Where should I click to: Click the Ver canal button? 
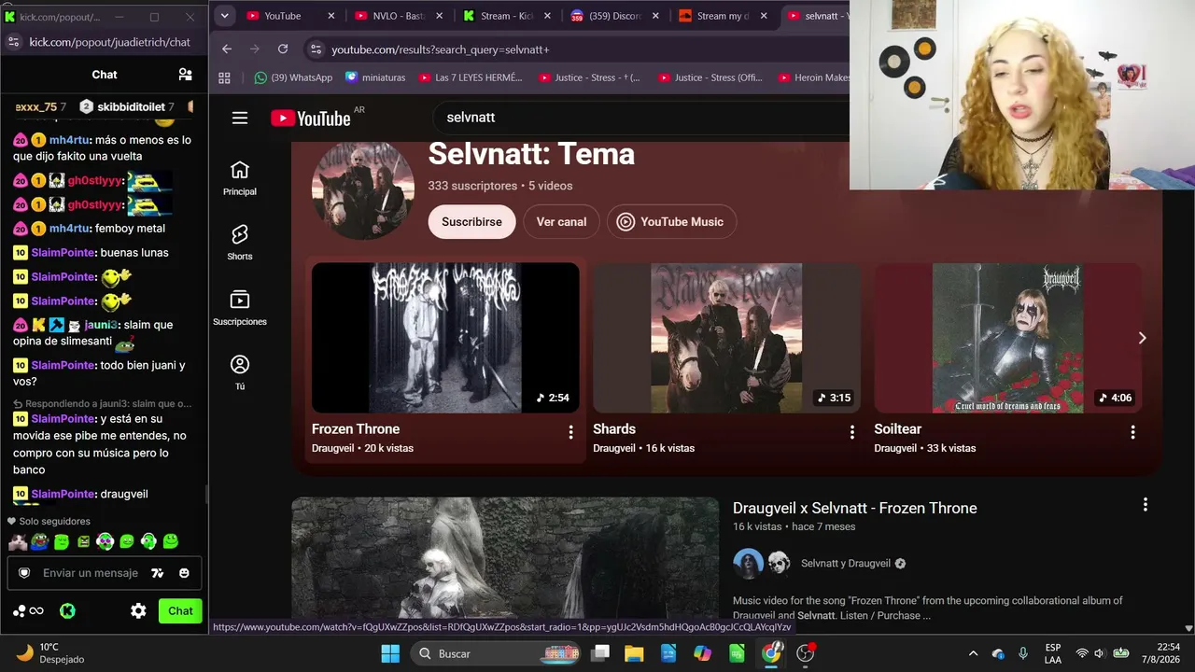coord(561,222)
